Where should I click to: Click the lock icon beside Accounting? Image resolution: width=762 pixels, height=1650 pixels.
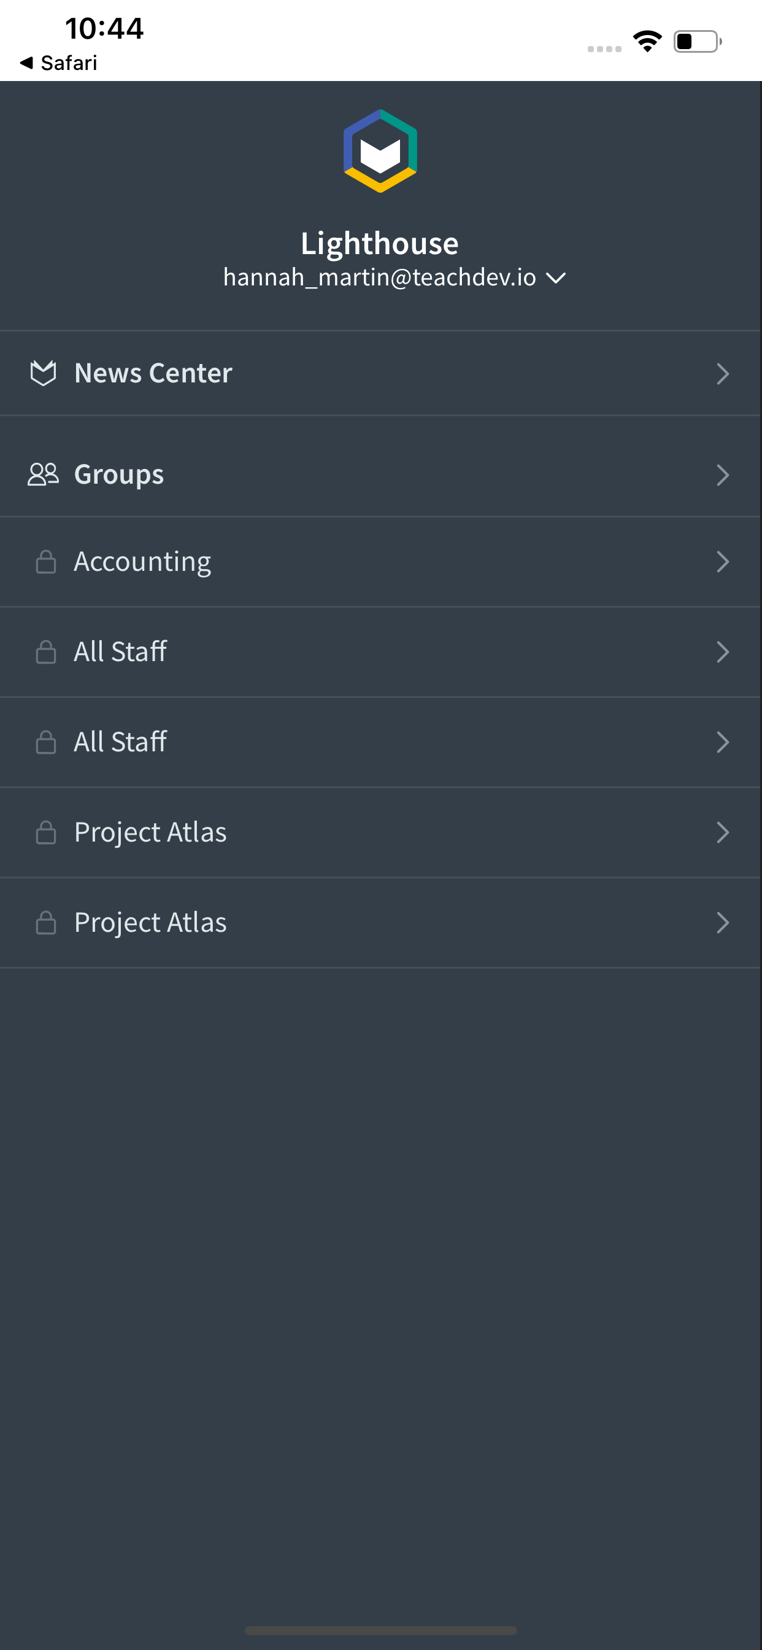[45, 562]
